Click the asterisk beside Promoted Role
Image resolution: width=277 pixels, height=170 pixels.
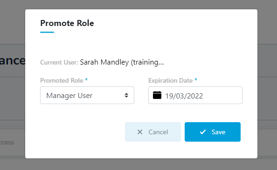(x=86, y=79)
